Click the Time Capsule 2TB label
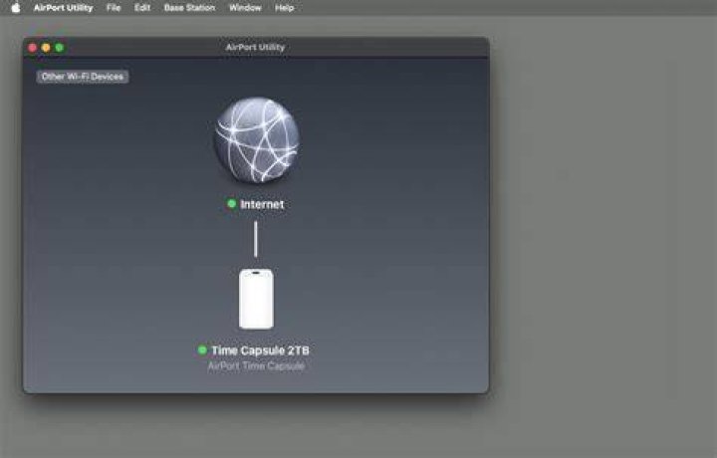 (x=260, y=350)
